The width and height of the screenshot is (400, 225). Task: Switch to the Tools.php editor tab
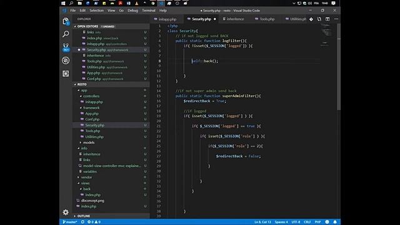pyautogui.click(x=267, y=19)
